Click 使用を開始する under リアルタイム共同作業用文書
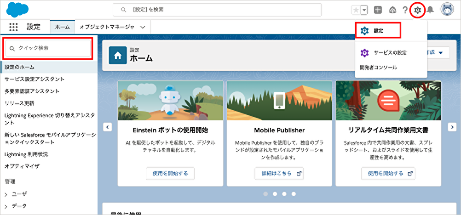Screen dimensions: 461x215 (x=388, y=173)
